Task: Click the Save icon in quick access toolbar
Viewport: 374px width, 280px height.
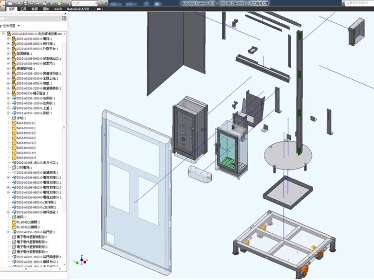Action: click(24, 3)
